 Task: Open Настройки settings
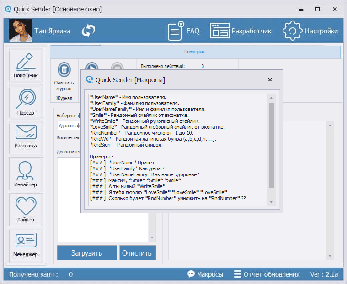(310, 31)
